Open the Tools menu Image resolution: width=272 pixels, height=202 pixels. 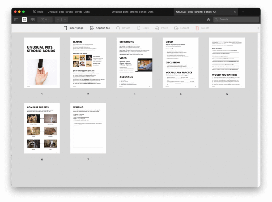38,12
